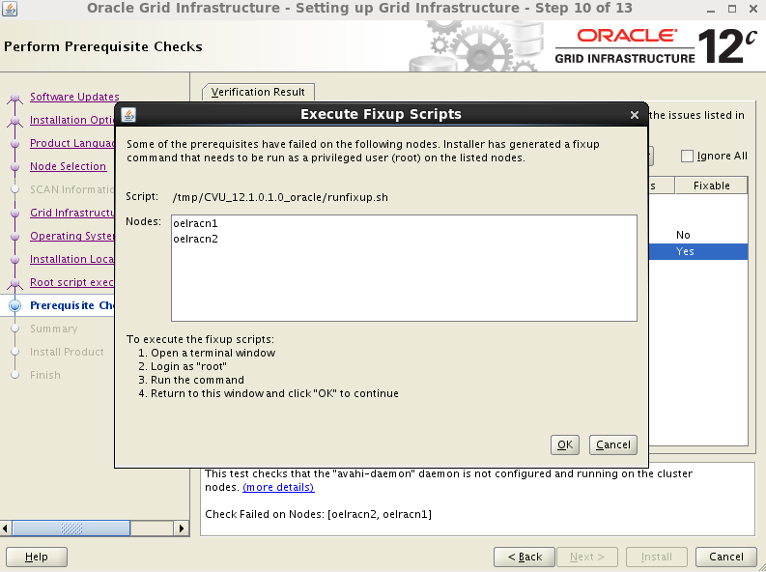The height and width of the screenshot is (572, 766).
Task: Click the Product Languages step bullet icon
Action: (15, 144)
